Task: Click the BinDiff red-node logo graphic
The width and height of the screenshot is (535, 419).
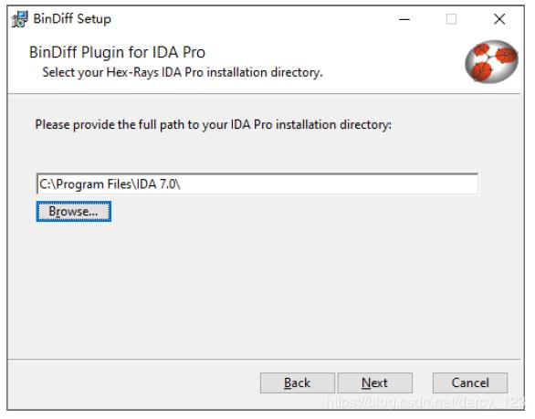Action: pos(491,61)
